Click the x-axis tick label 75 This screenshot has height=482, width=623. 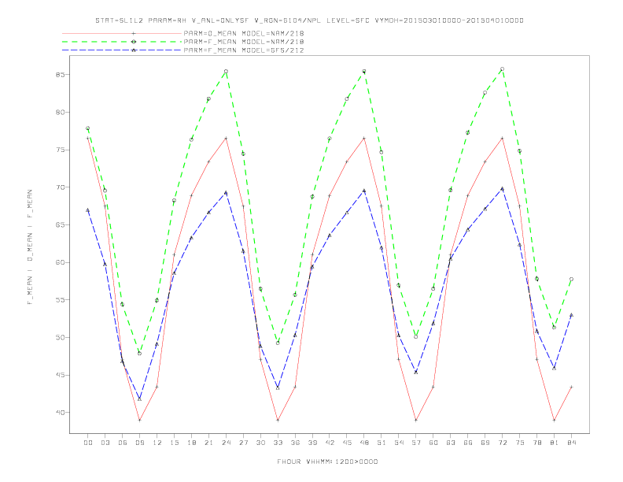click(520, 443)
